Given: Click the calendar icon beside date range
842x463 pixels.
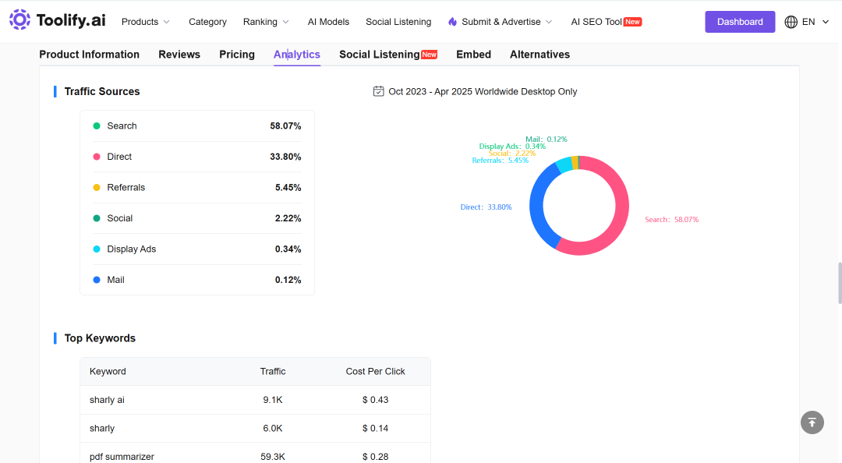Looking at the screenshot, I should (379, 91).
